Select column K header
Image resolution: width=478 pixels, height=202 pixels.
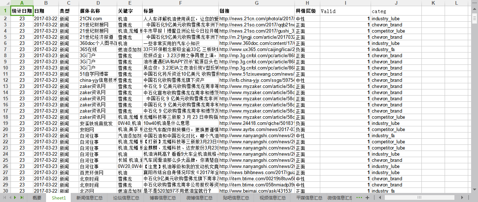tap(433, 3)
